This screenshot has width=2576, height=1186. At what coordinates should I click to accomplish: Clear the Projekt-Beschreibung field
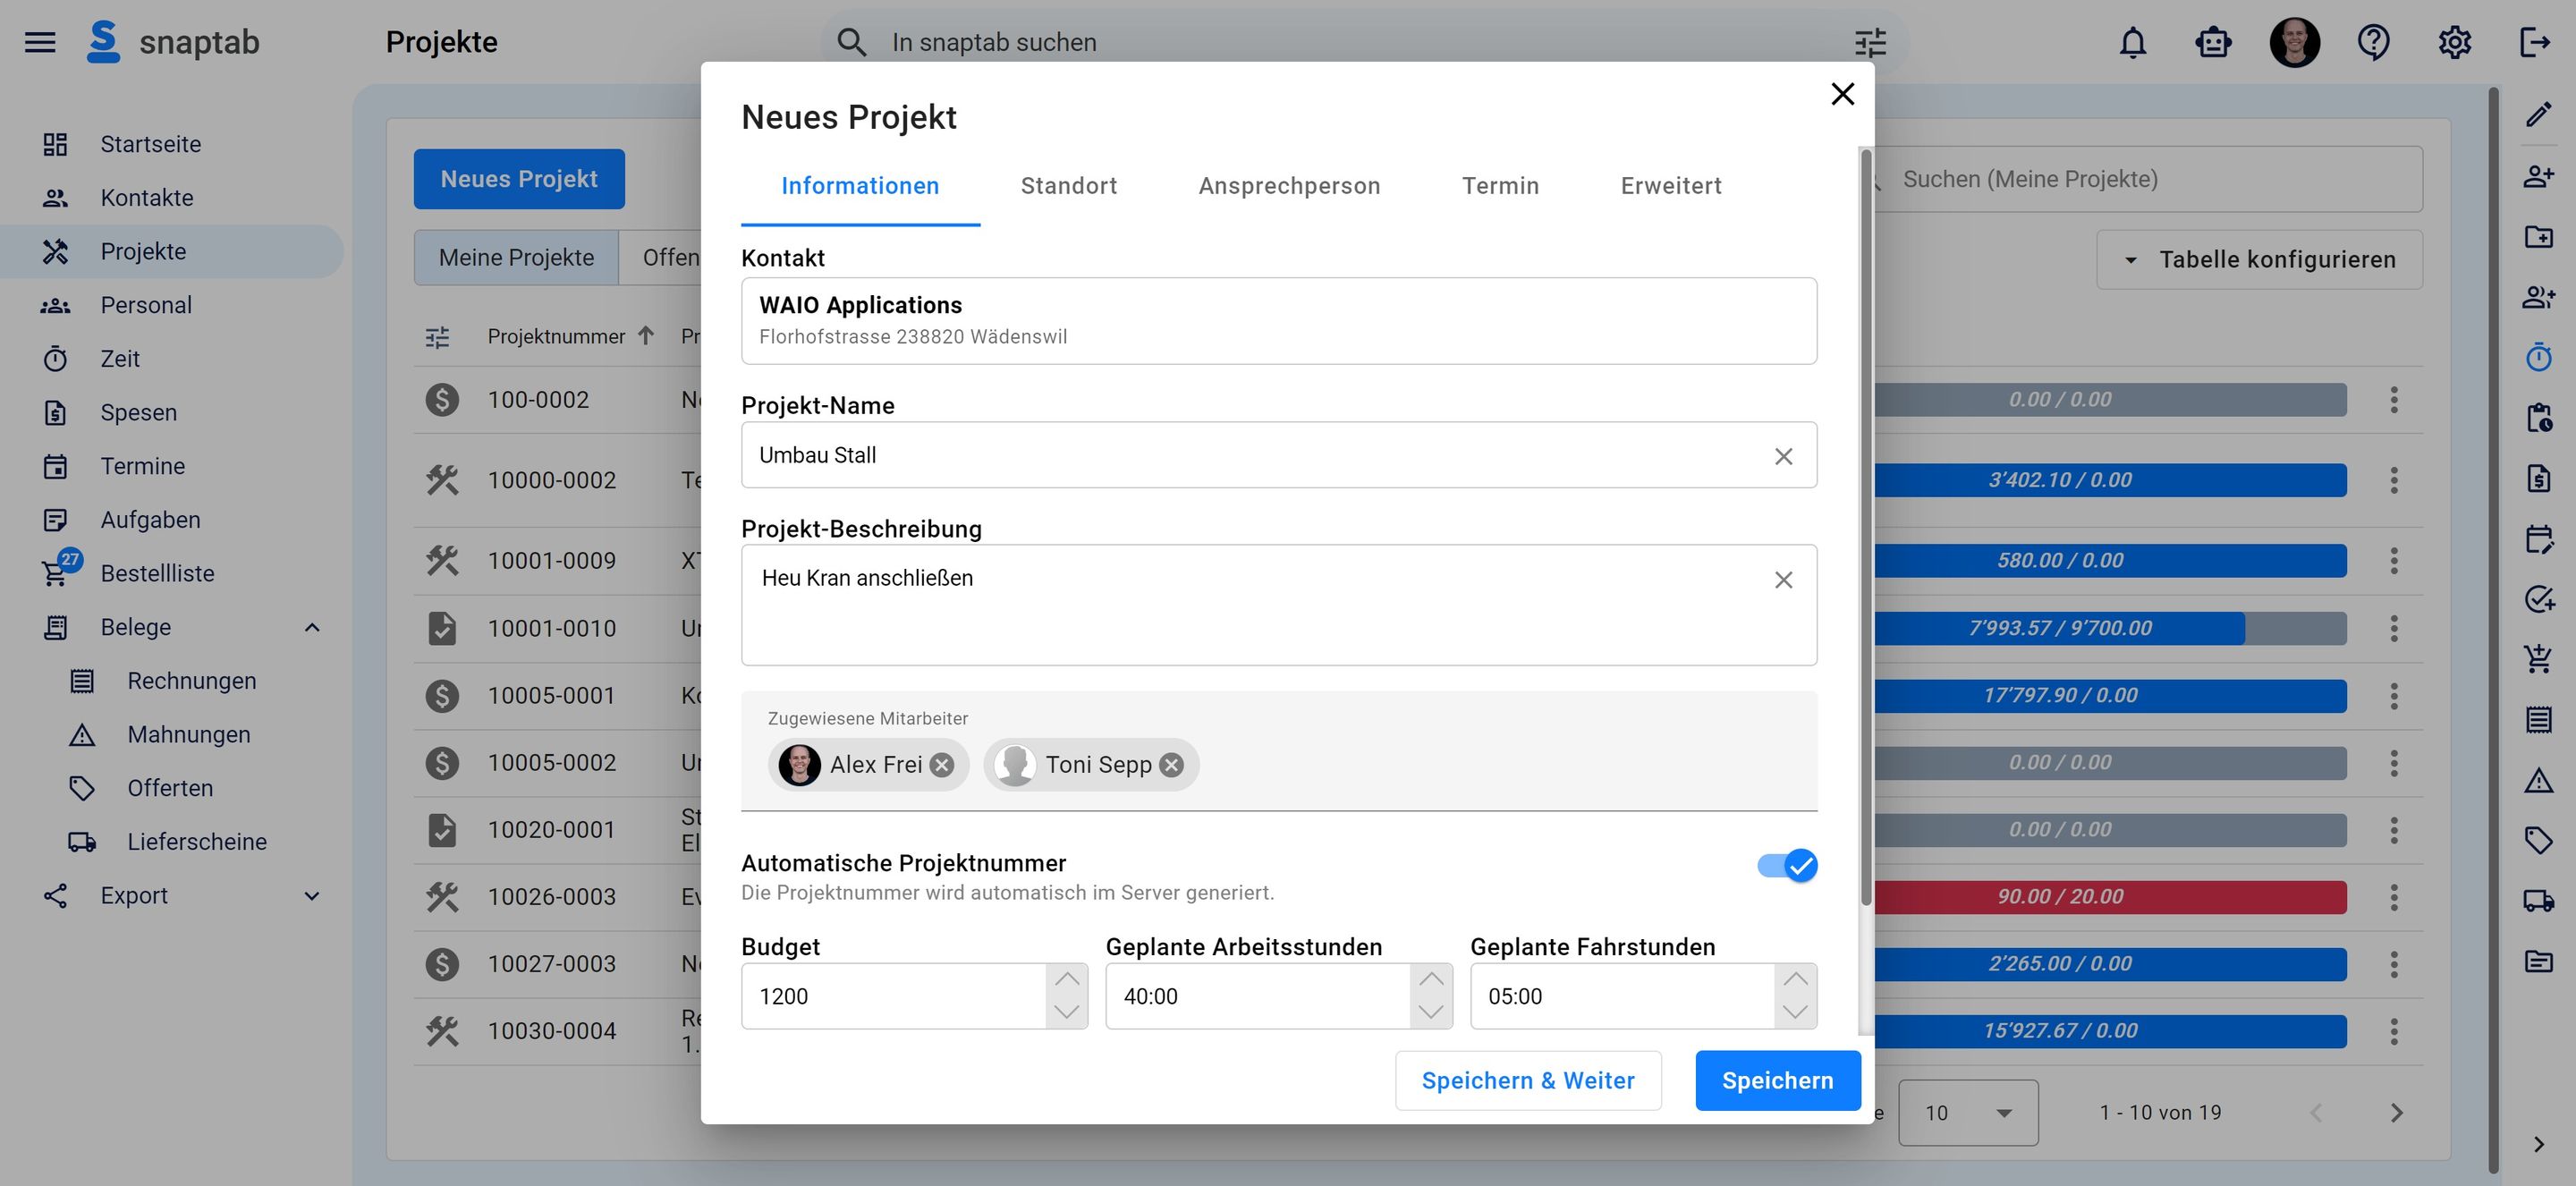(1783, 580)
